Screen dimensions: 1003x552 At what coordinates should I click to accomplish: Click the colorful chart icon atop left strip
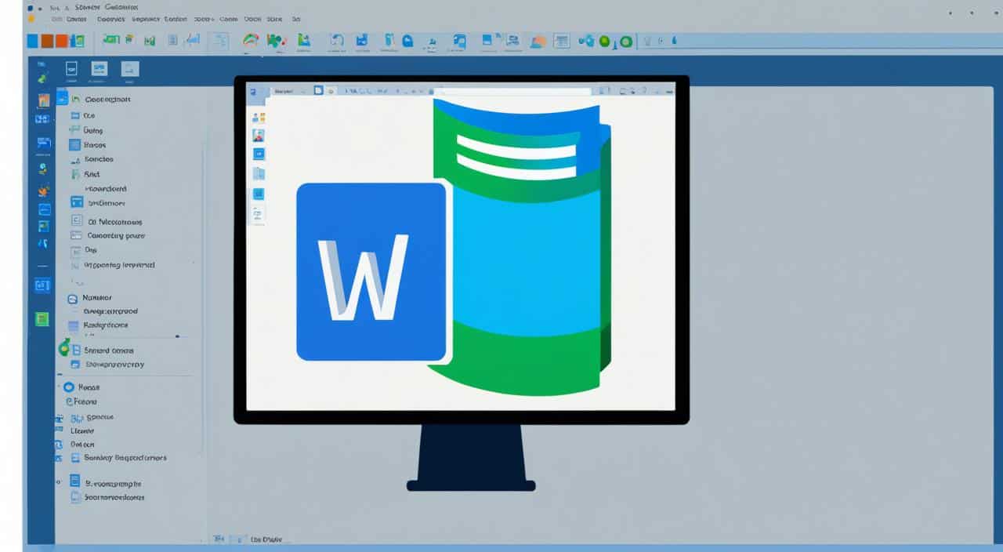tap(43, 100)
